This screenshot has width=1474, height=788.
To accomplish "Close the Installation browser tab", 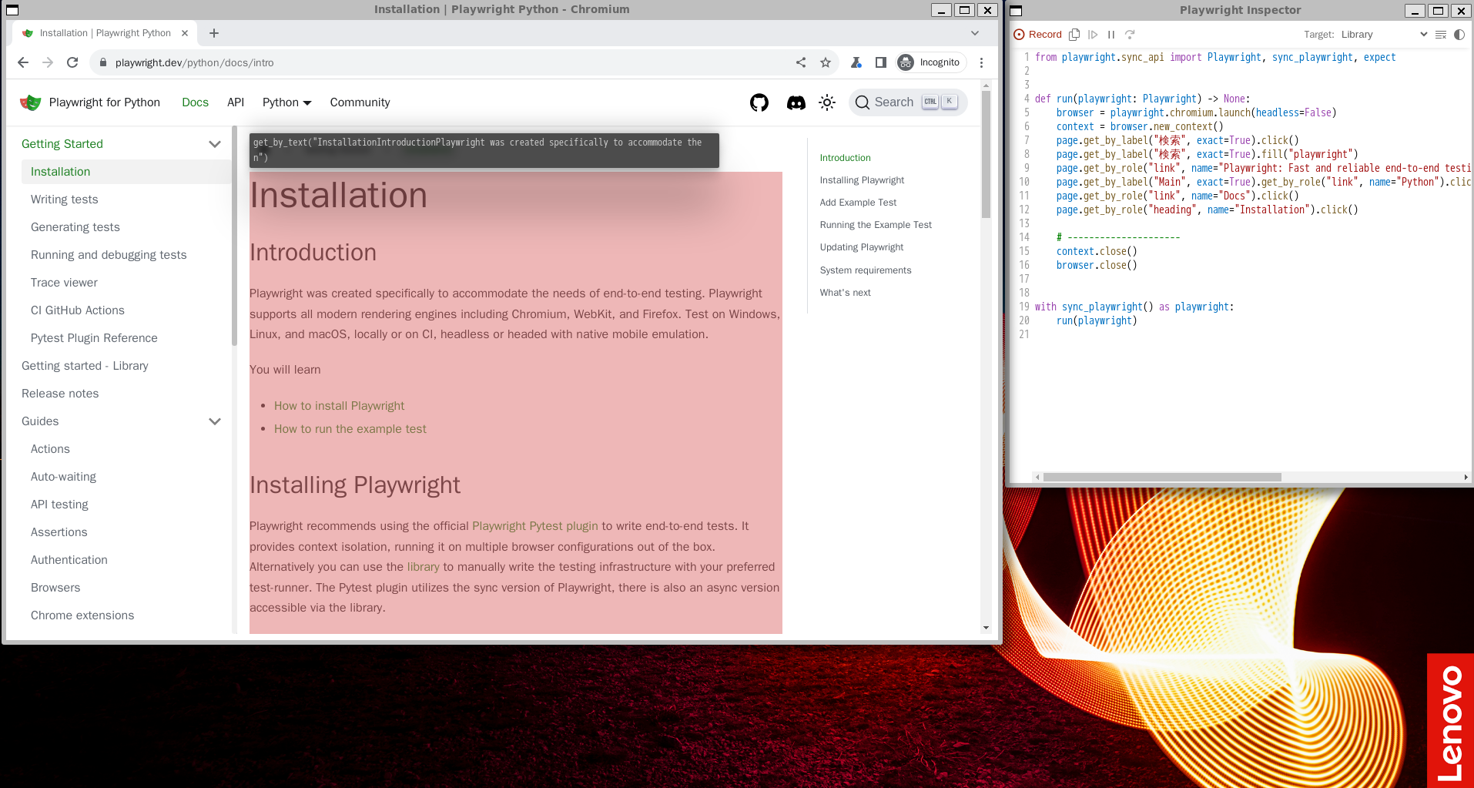I will pos(185,33).
